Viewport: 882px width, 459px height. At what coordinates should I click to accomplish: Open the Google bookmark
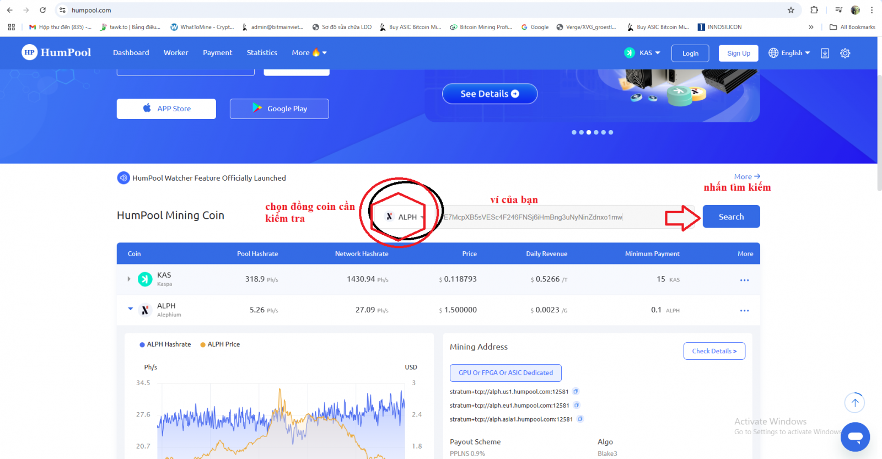pos(535,27)
